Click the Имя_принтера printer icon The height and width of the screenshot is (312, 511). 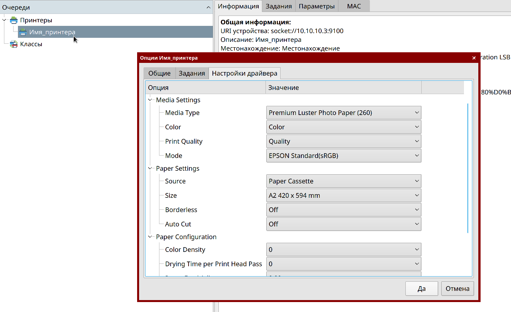(x=23, y=32)
